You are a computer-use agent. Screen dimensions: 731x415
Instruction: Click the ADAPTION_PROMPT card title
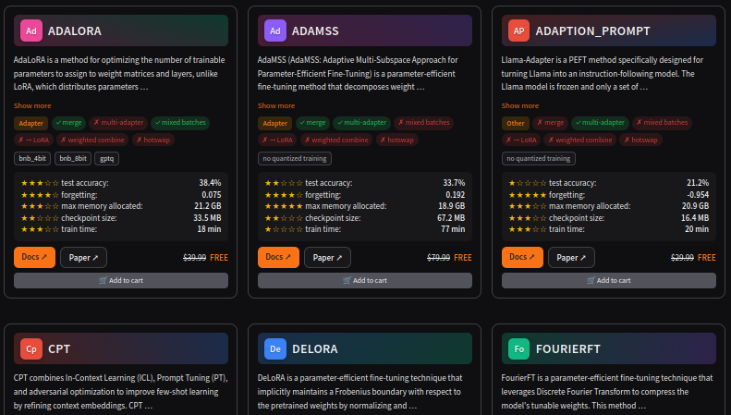click(x=592, y=31)
